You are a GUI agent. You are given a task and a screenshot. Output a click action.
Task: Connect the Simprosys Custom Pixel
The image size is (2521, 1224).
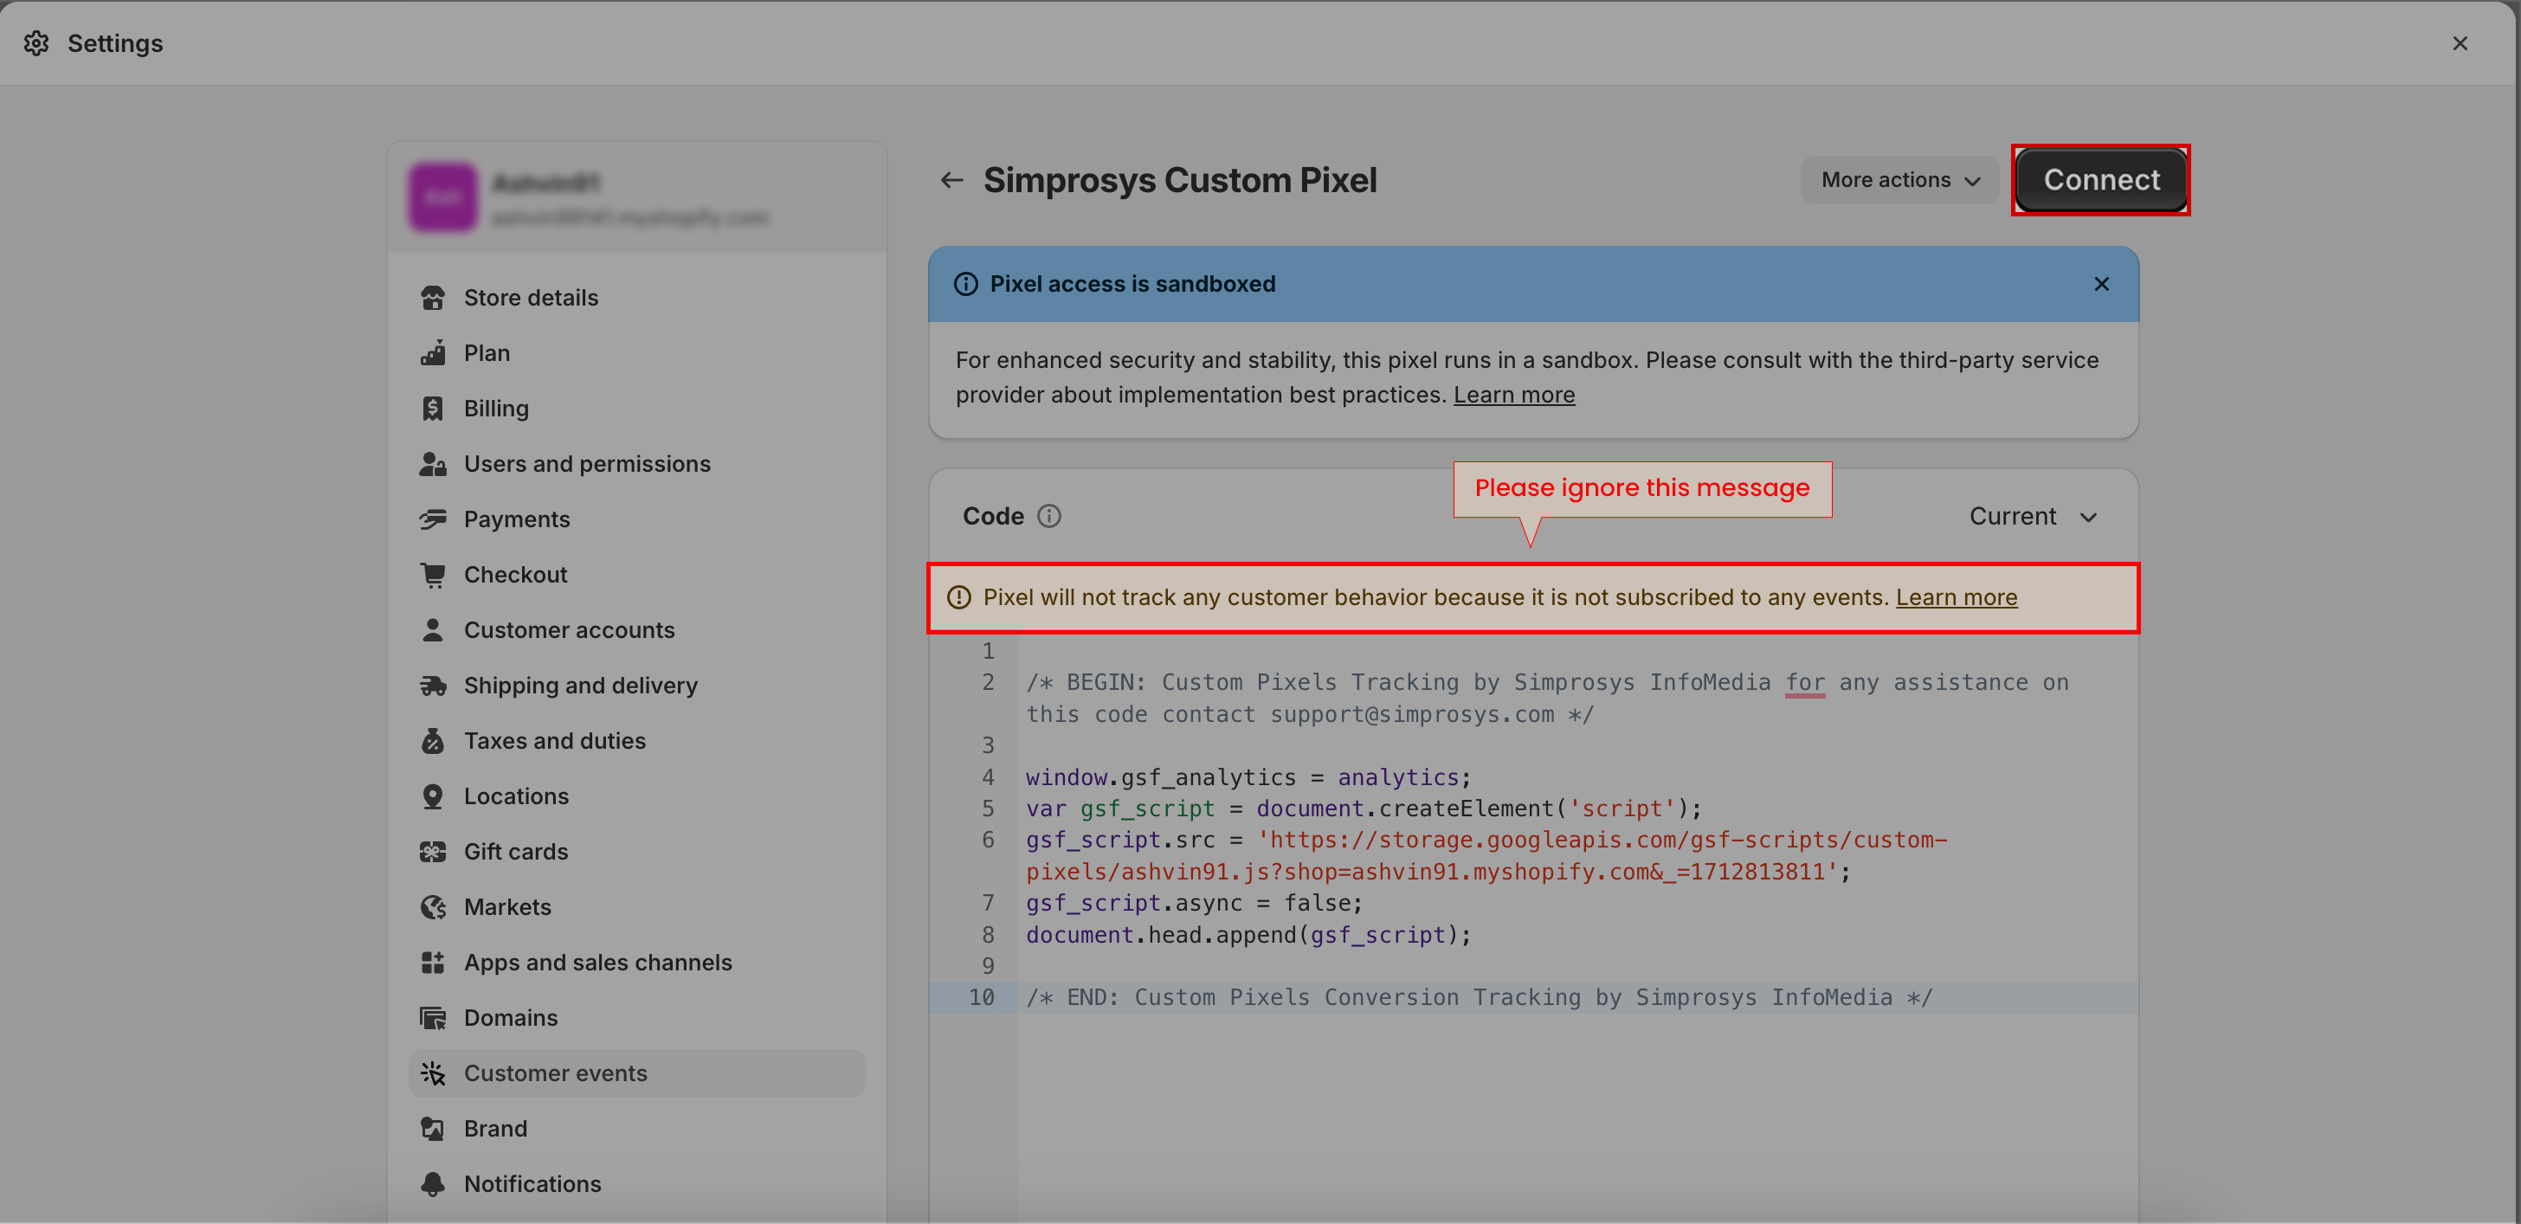pos(2101,180)
